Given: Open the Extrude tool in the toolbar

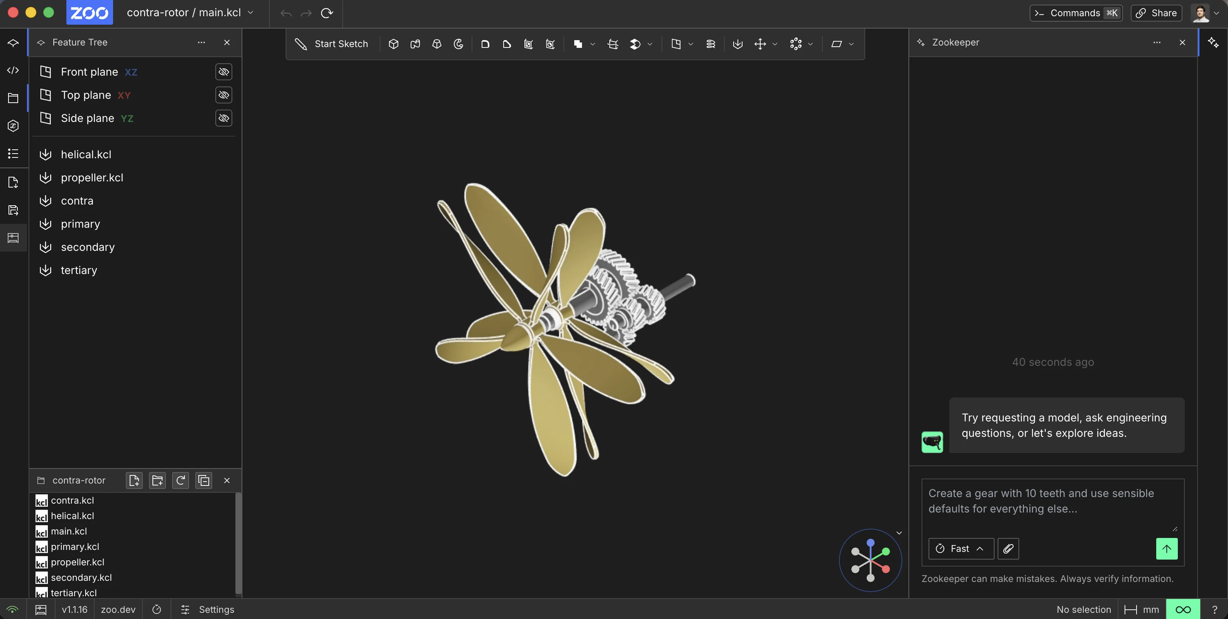Looking at the screenshot, I should coord(394,44).
